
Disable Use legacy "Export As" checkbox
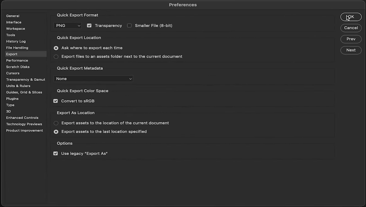[56, 154]
